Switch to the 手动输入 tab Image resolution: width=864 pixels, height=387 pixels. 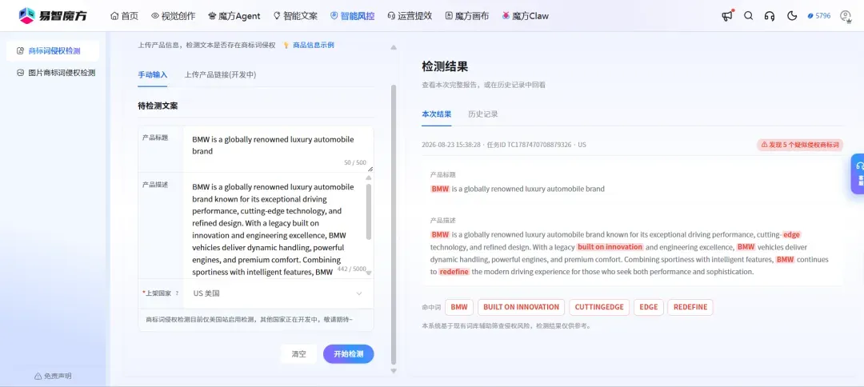click(x=152, y=75)
